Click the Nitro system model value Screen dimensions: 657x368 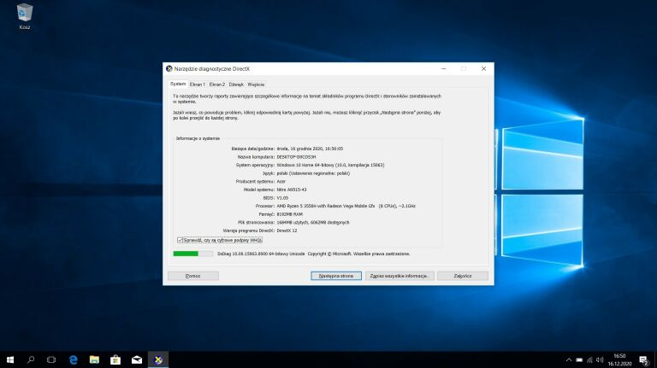pos(292,190)
